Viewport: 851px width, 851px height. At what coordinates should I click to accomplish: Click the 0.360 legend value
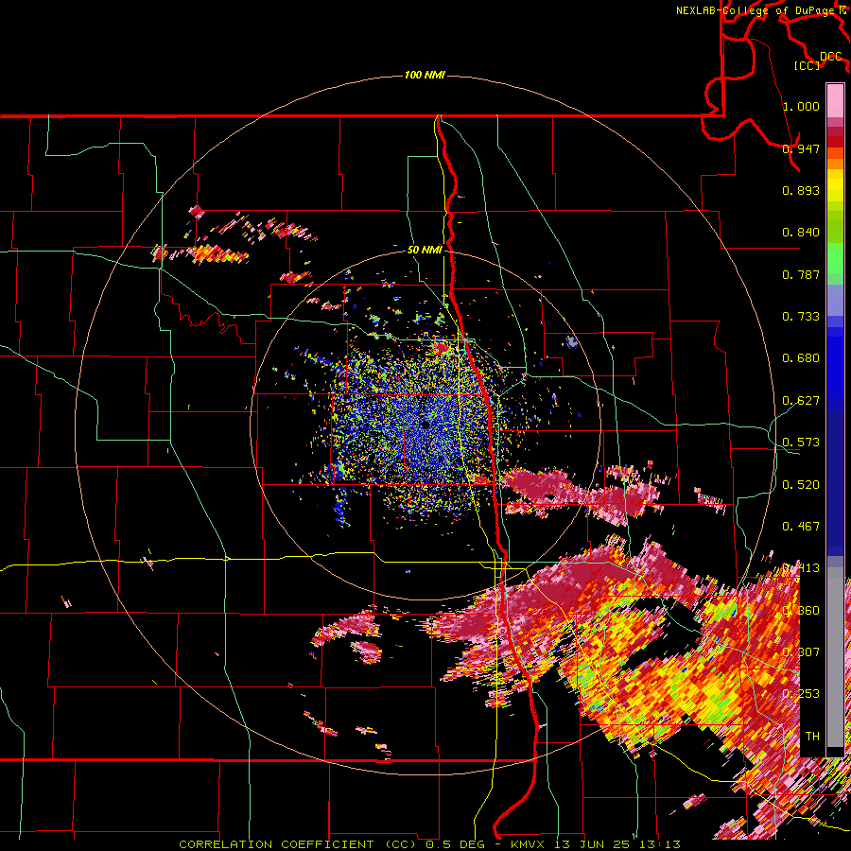pos(801,611)
